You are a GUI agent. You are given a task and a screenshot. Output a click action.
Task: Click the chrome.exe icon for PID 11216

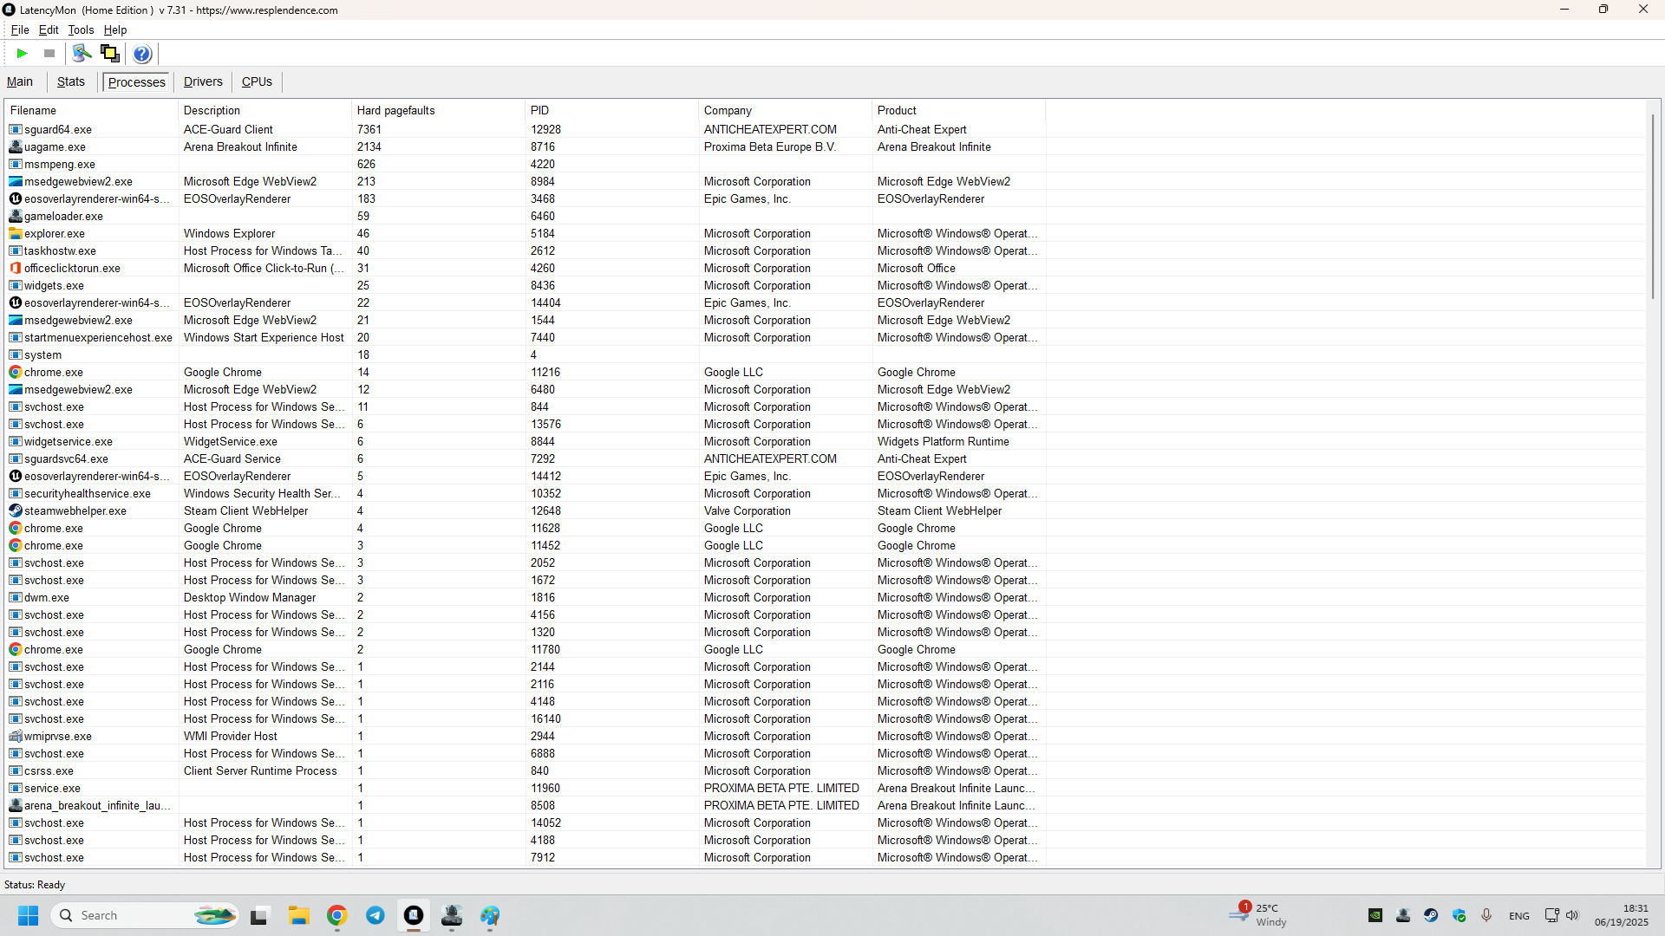pos(16,372)
